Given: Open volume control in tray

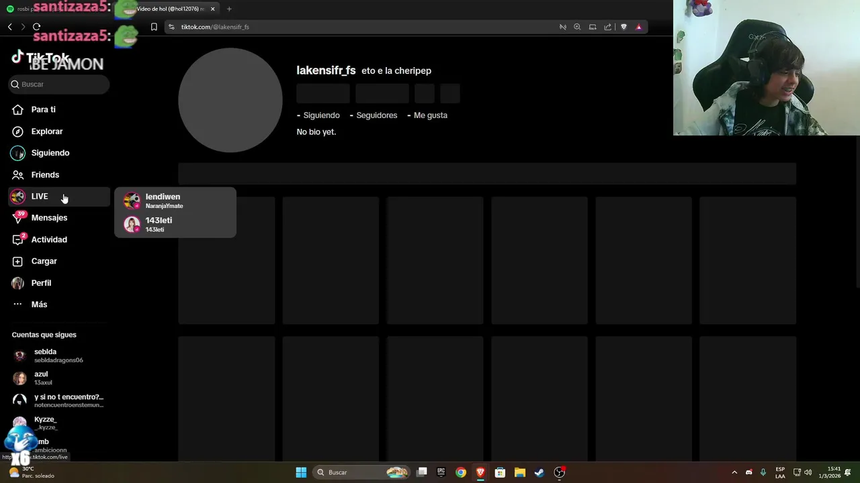Looking at the screenshot, I should point(808,472).
